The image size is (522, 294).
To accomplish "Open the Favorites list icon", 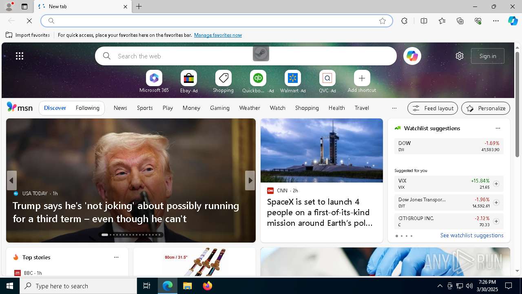I will click(442, 21).
